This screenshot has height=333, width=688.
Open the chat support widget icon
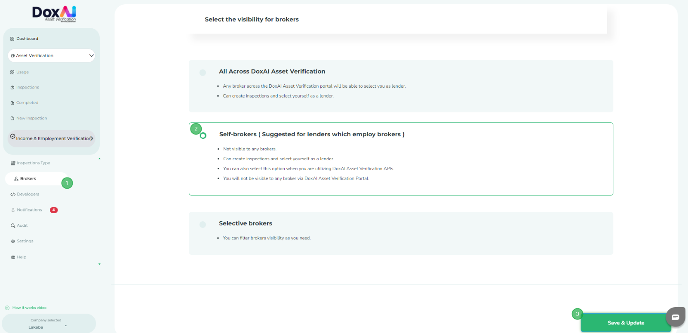675,317
